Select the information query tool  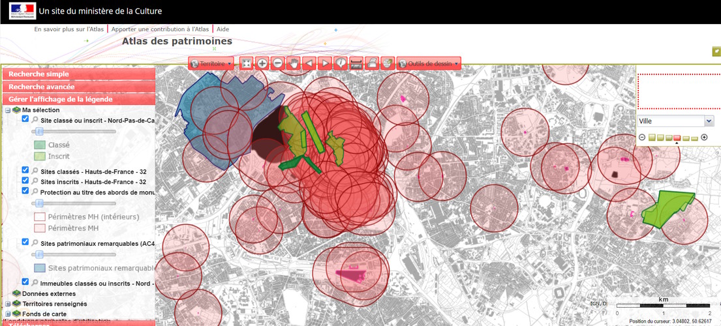tap(341, 63)
